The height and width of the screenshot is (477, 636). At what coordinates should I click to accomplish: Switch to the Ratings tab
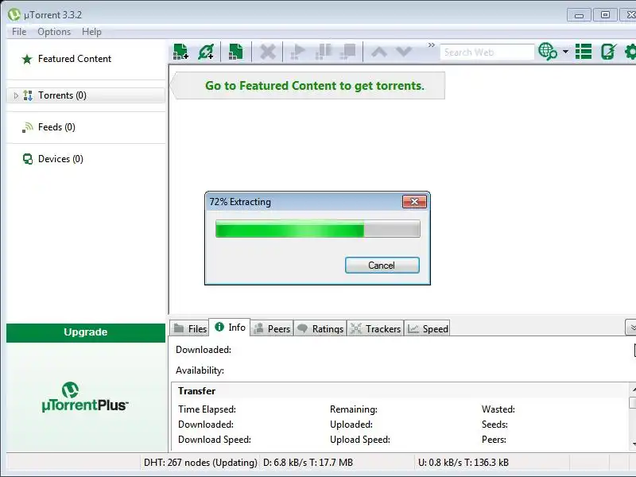pos(320,328)
